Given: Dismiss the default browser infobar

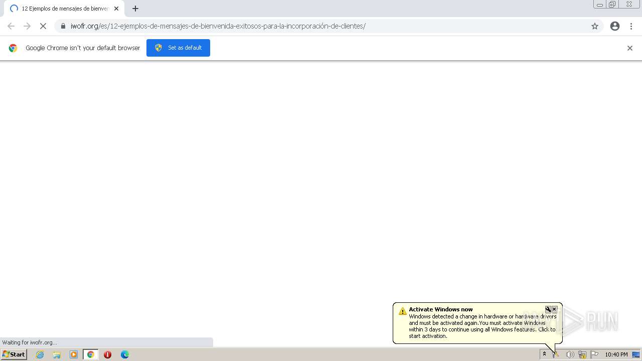Looking at the screenshot, I should pos(630,48).
